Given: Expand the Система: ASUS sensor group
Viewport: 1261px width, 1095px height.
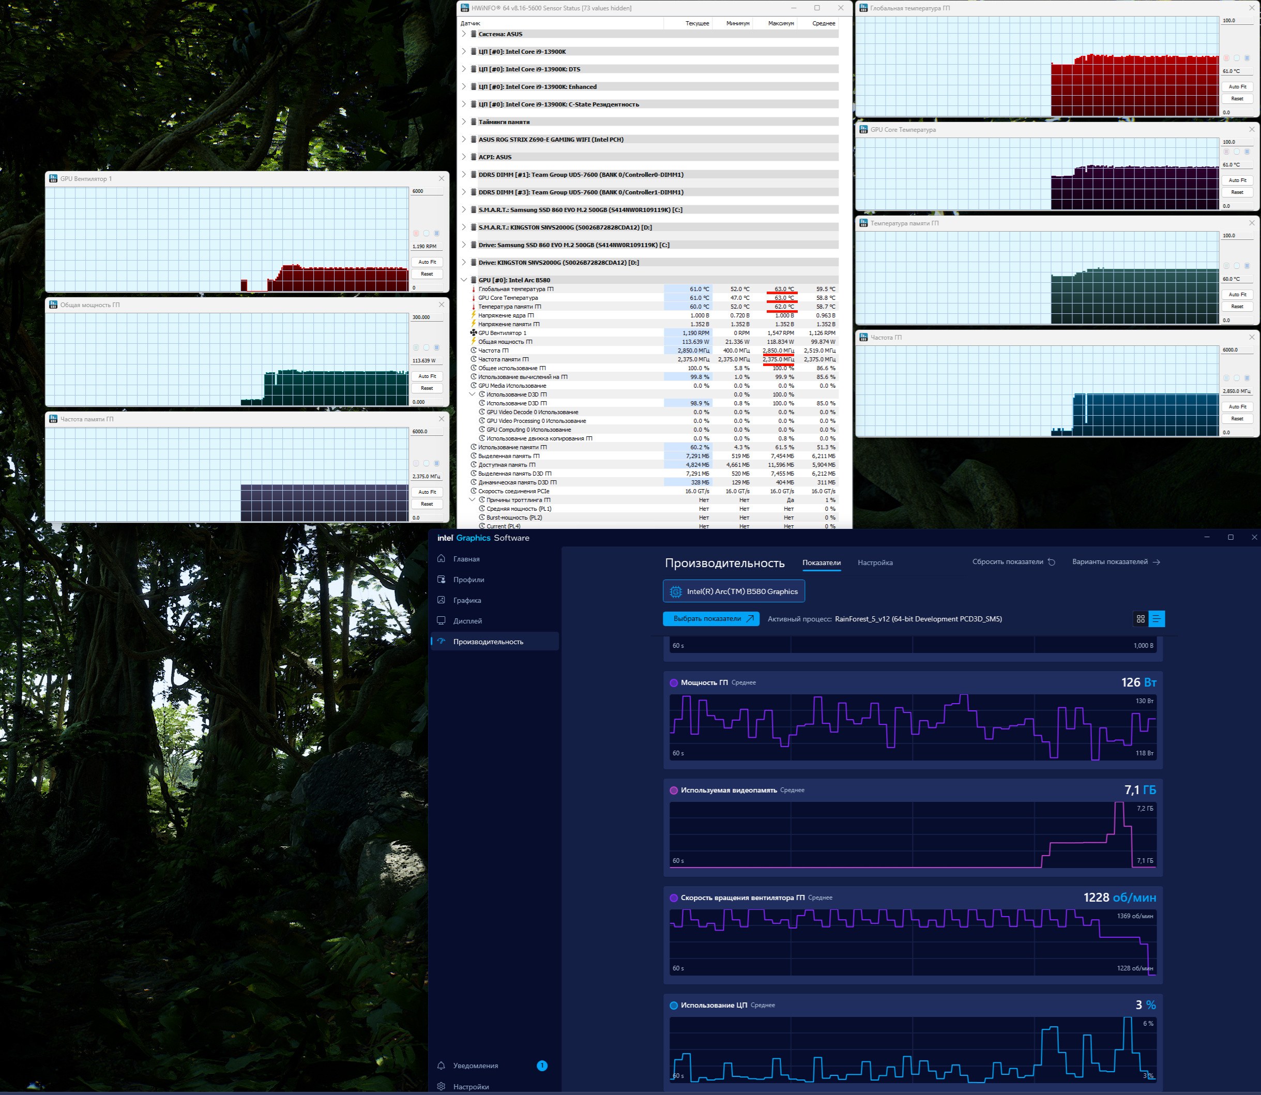Looking at the screenshot, I should point(464,34).
